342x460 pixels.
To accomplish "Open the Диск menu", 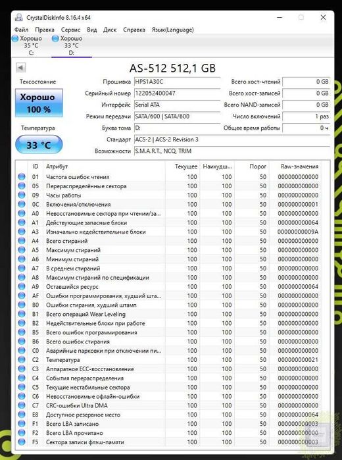I will click(110, 30).
